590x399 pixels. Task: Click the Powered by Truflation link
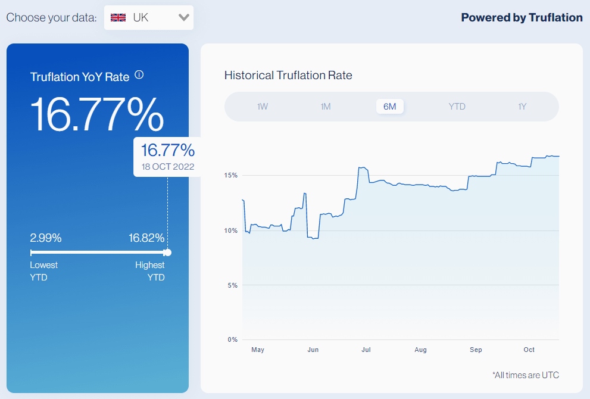point(522,17)
